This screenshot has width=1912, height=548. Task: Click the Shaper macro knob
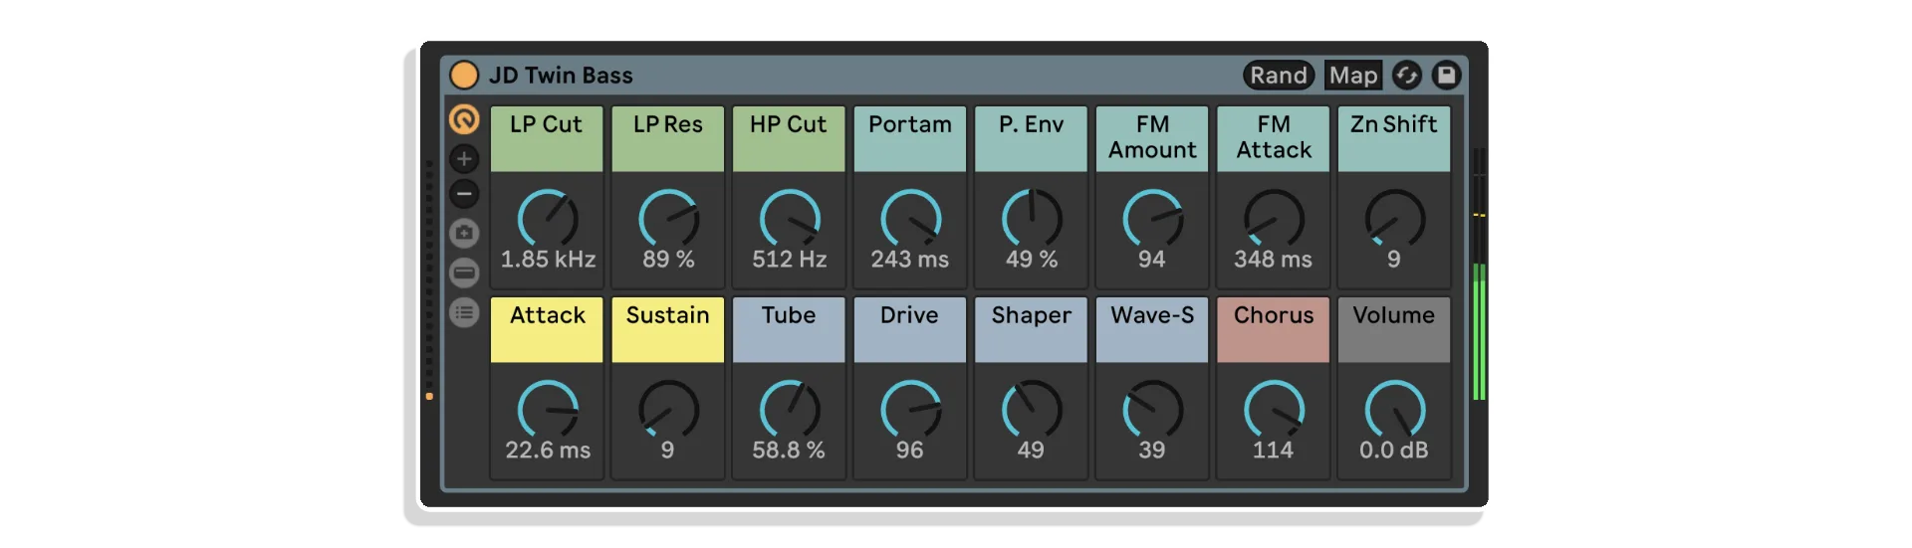(1032, 410)
